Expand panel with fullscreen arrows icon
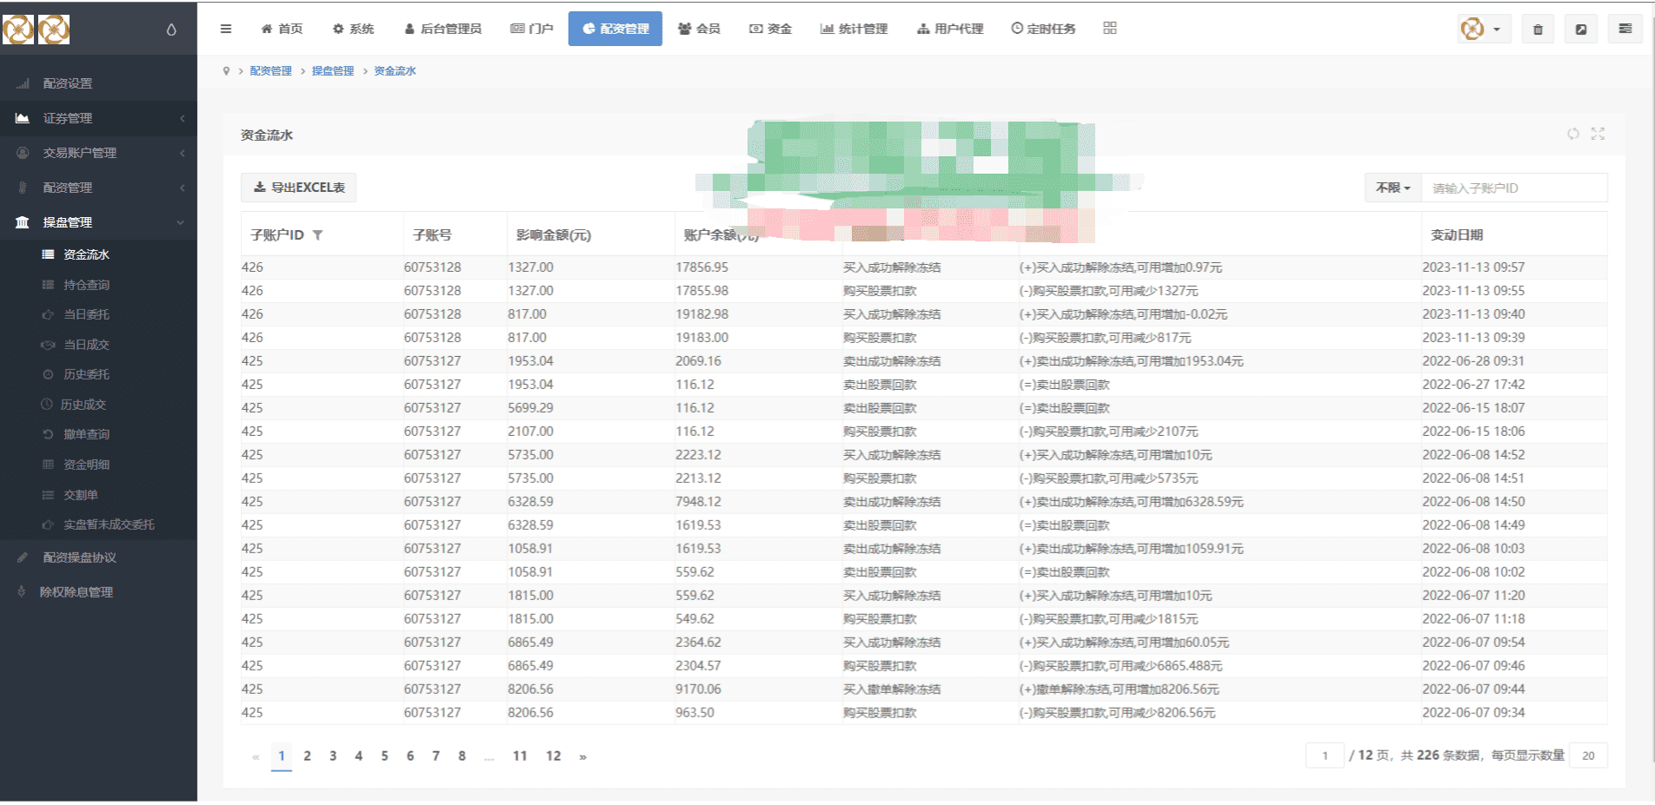 point(1598,134)
